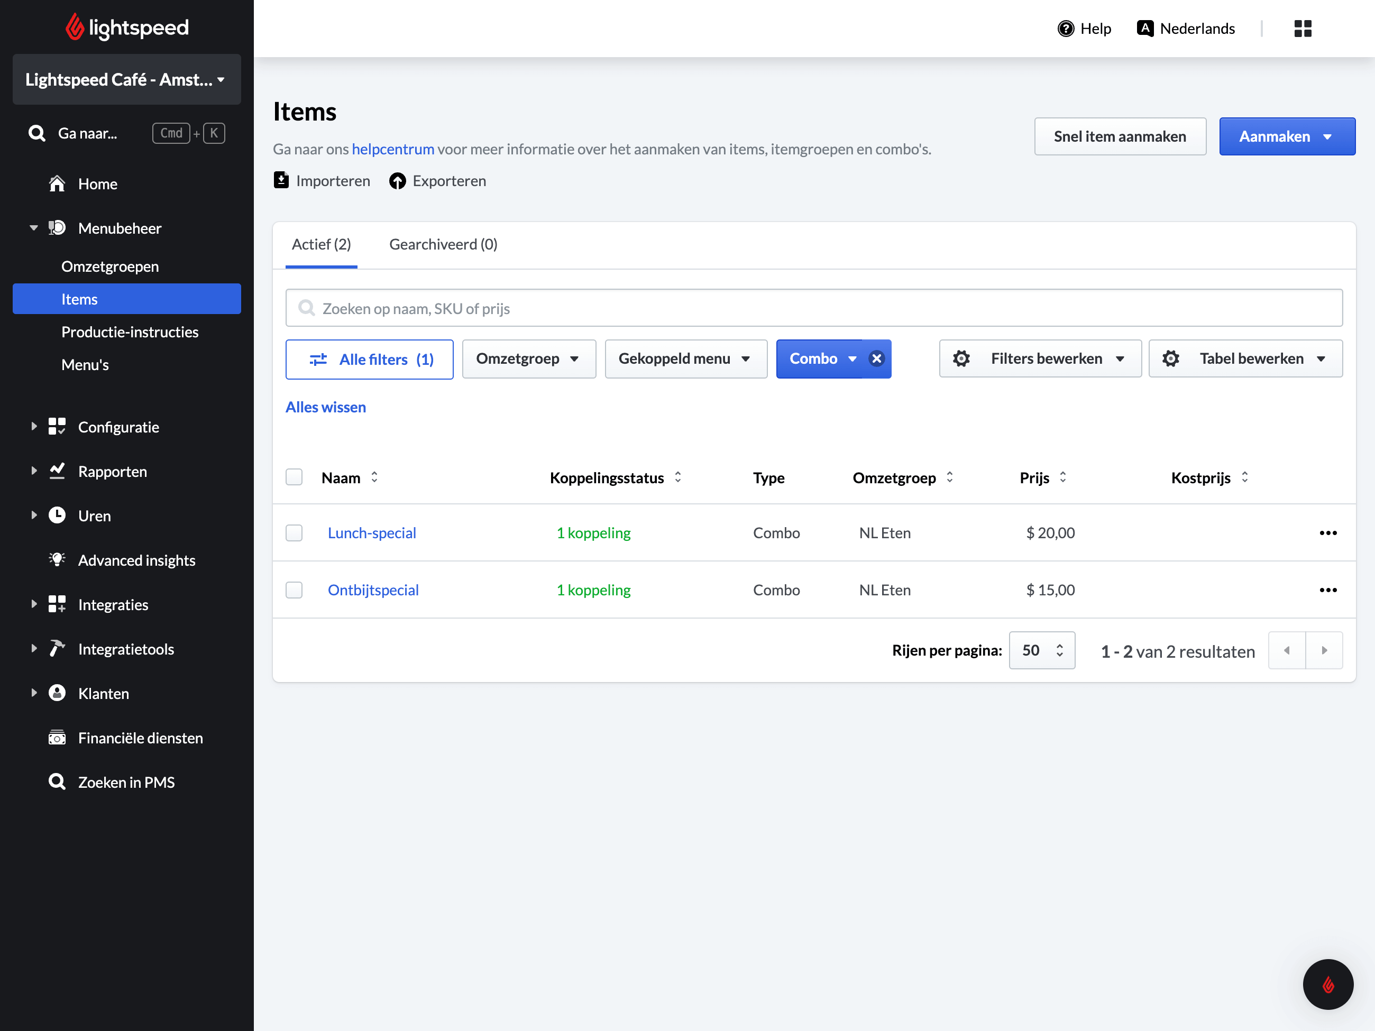The width and height of the screenshot is (1375, 1031).
Task: Check the Lunch-special row checkbox
Action: pyautogui.click(x=294, y=532)
